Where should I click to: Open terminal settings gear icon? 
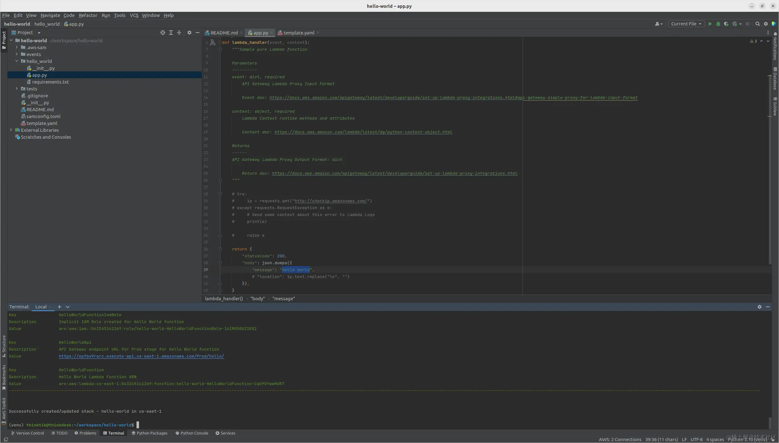[759, 307]
